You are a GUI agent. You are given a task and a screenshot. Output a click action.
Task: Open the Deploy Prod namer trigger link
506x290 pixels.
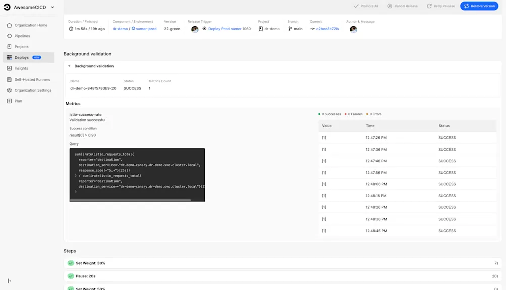pos(224,29)
